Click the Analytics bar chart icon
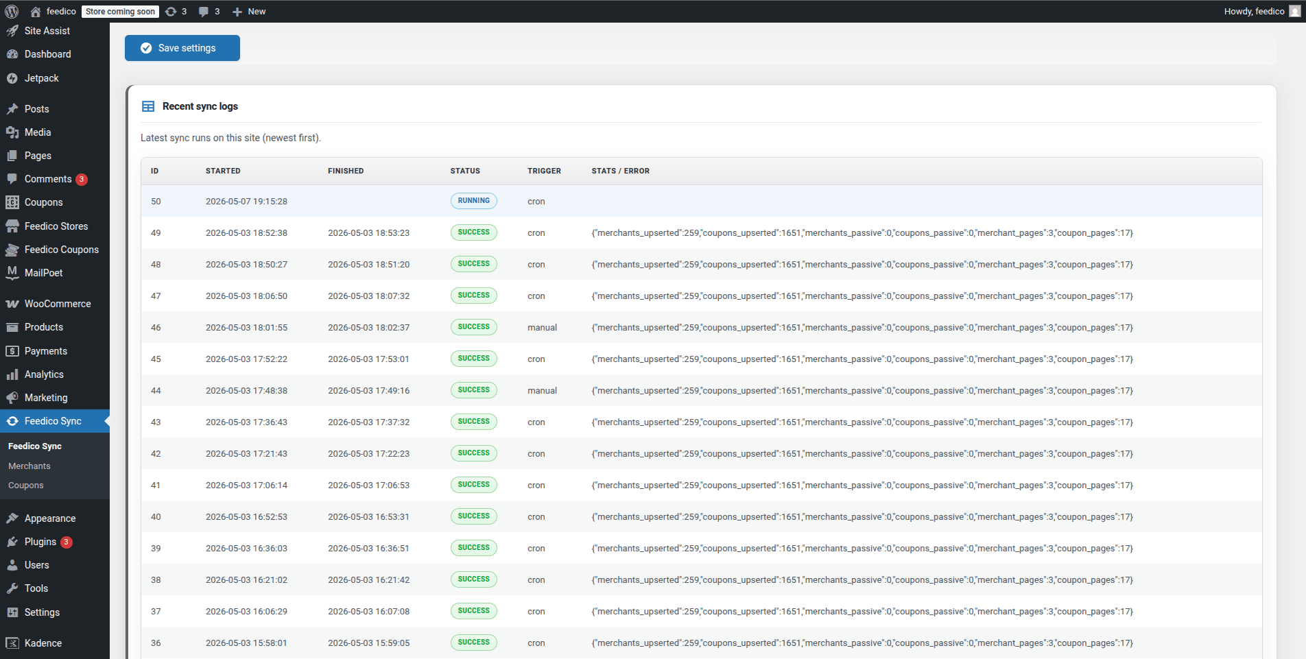Screen dimensions: 1306x659 (12, 374)
